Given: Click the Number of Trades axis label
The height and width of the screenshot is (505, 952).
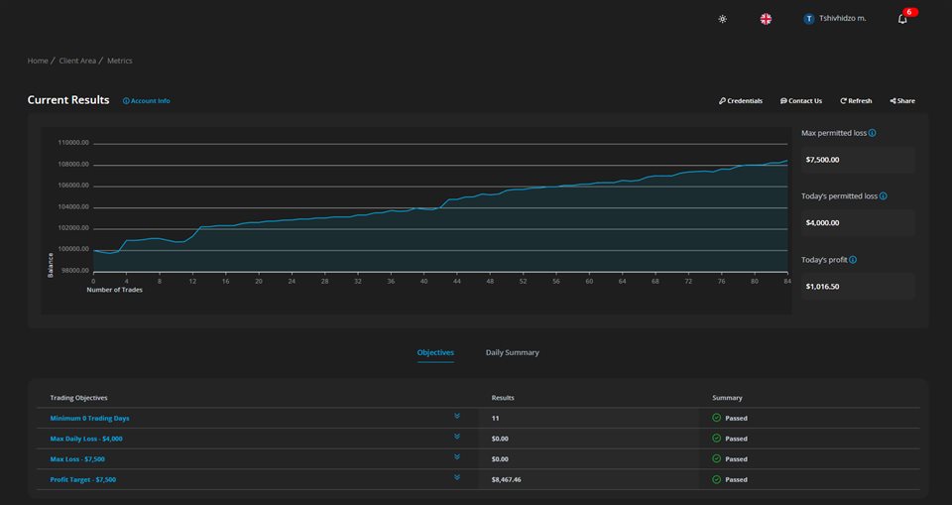Looking at the screenshot, I should click(x=114, y=290).
